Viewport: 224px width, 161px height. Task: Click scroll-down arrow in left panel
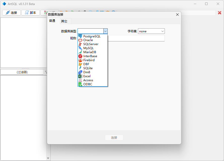[48, 158]
